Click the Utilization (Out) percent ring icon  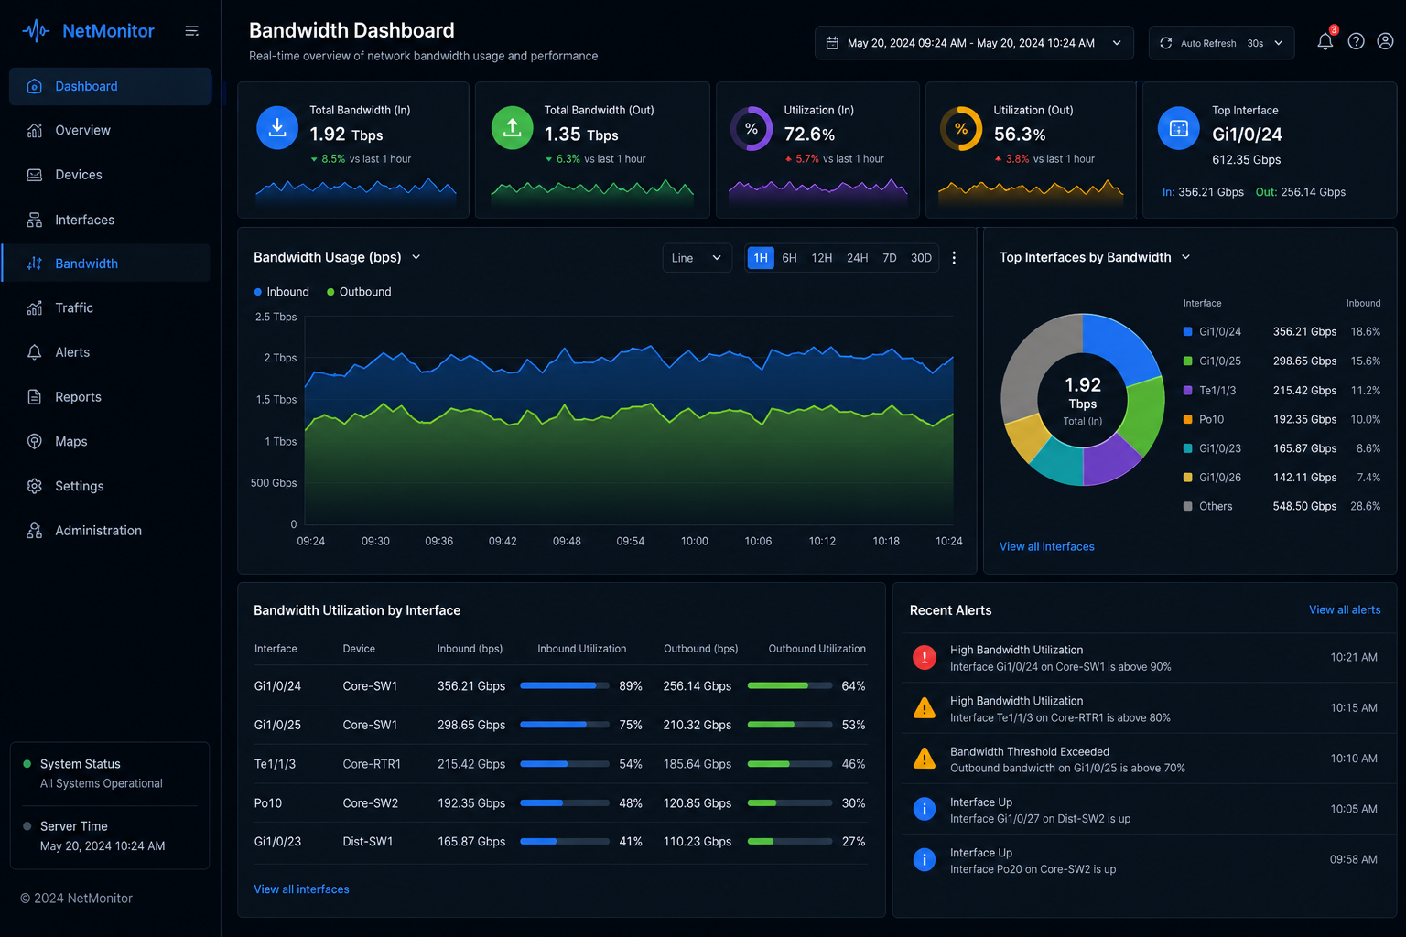point(961,129)
